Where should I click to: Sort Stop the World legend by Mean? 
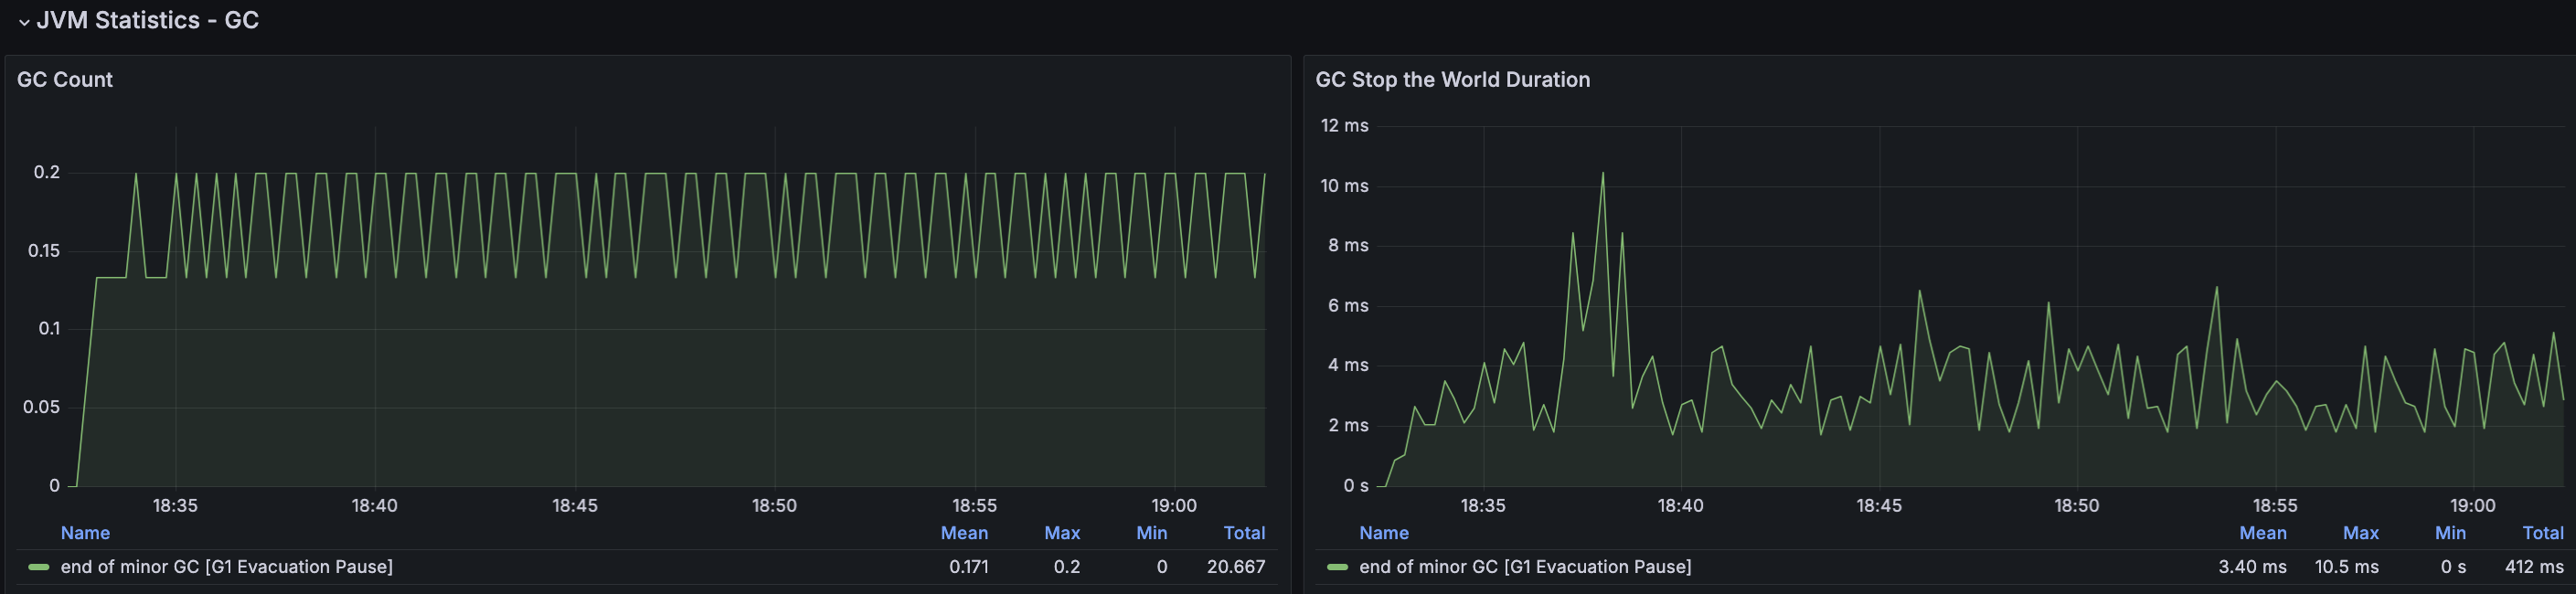(2263, 533)
